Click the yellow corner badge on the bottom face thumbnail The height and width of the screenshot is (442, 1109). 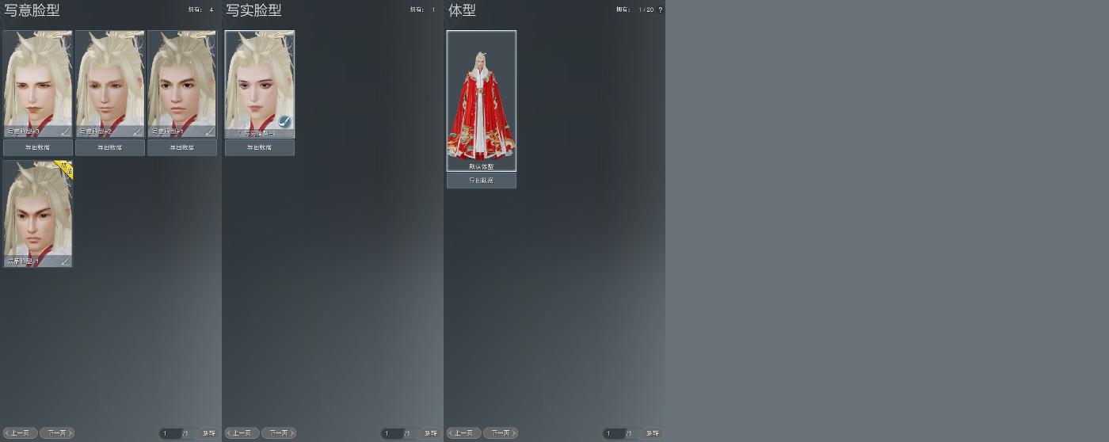click(x=65, y=169)
